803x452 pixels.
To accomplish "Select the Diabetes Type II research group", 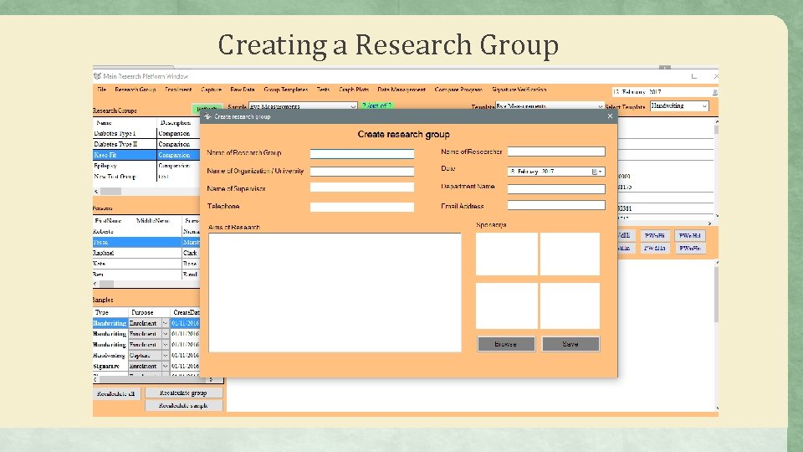I will click(146, 144).
